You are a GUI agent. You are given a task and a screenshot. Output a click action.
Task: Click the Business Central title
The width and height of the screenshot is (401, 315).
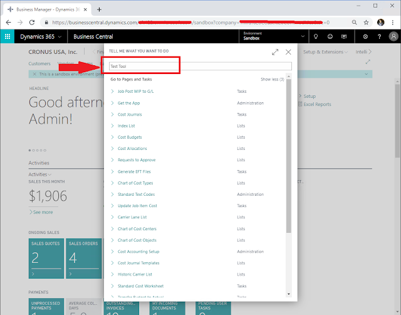(93, 36)
